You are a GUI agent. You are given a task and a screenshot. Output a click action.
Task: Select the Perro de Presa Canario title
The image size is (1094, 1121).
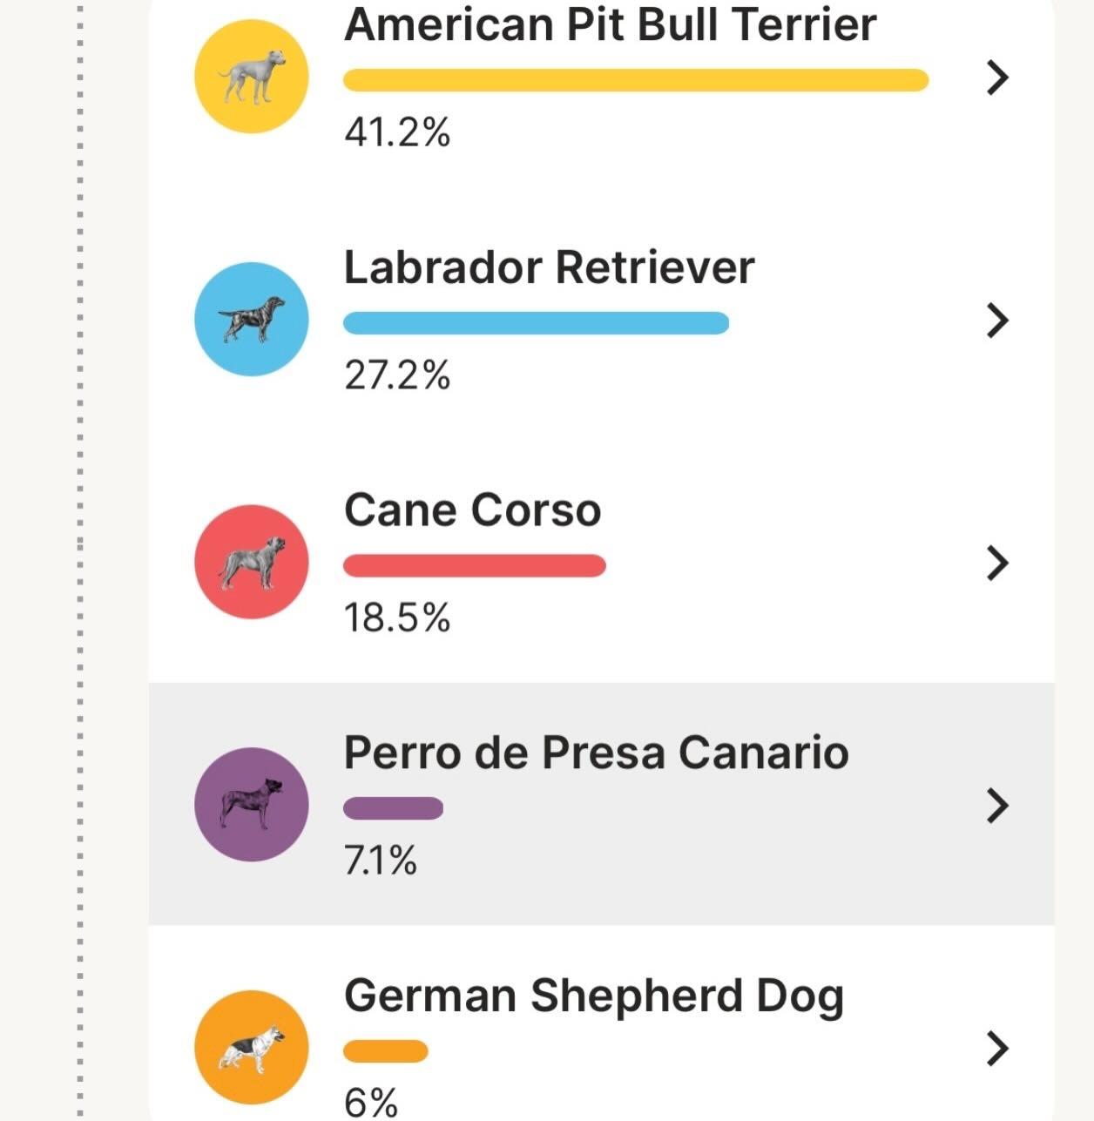click(596, 753)
